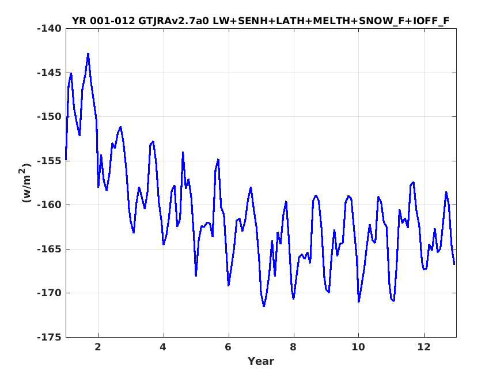This screenshot has width=504, height=378.
Task: Click the y-axis label '(w/m2)'
Action: (26, 183)
